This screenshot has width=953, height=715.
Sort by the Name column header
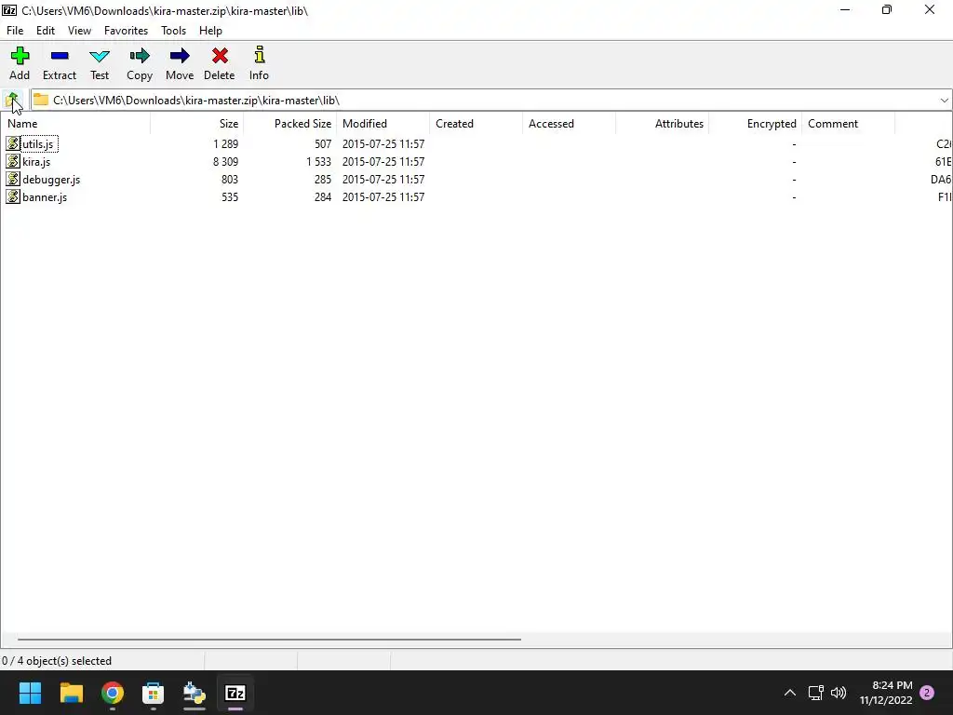75,124
